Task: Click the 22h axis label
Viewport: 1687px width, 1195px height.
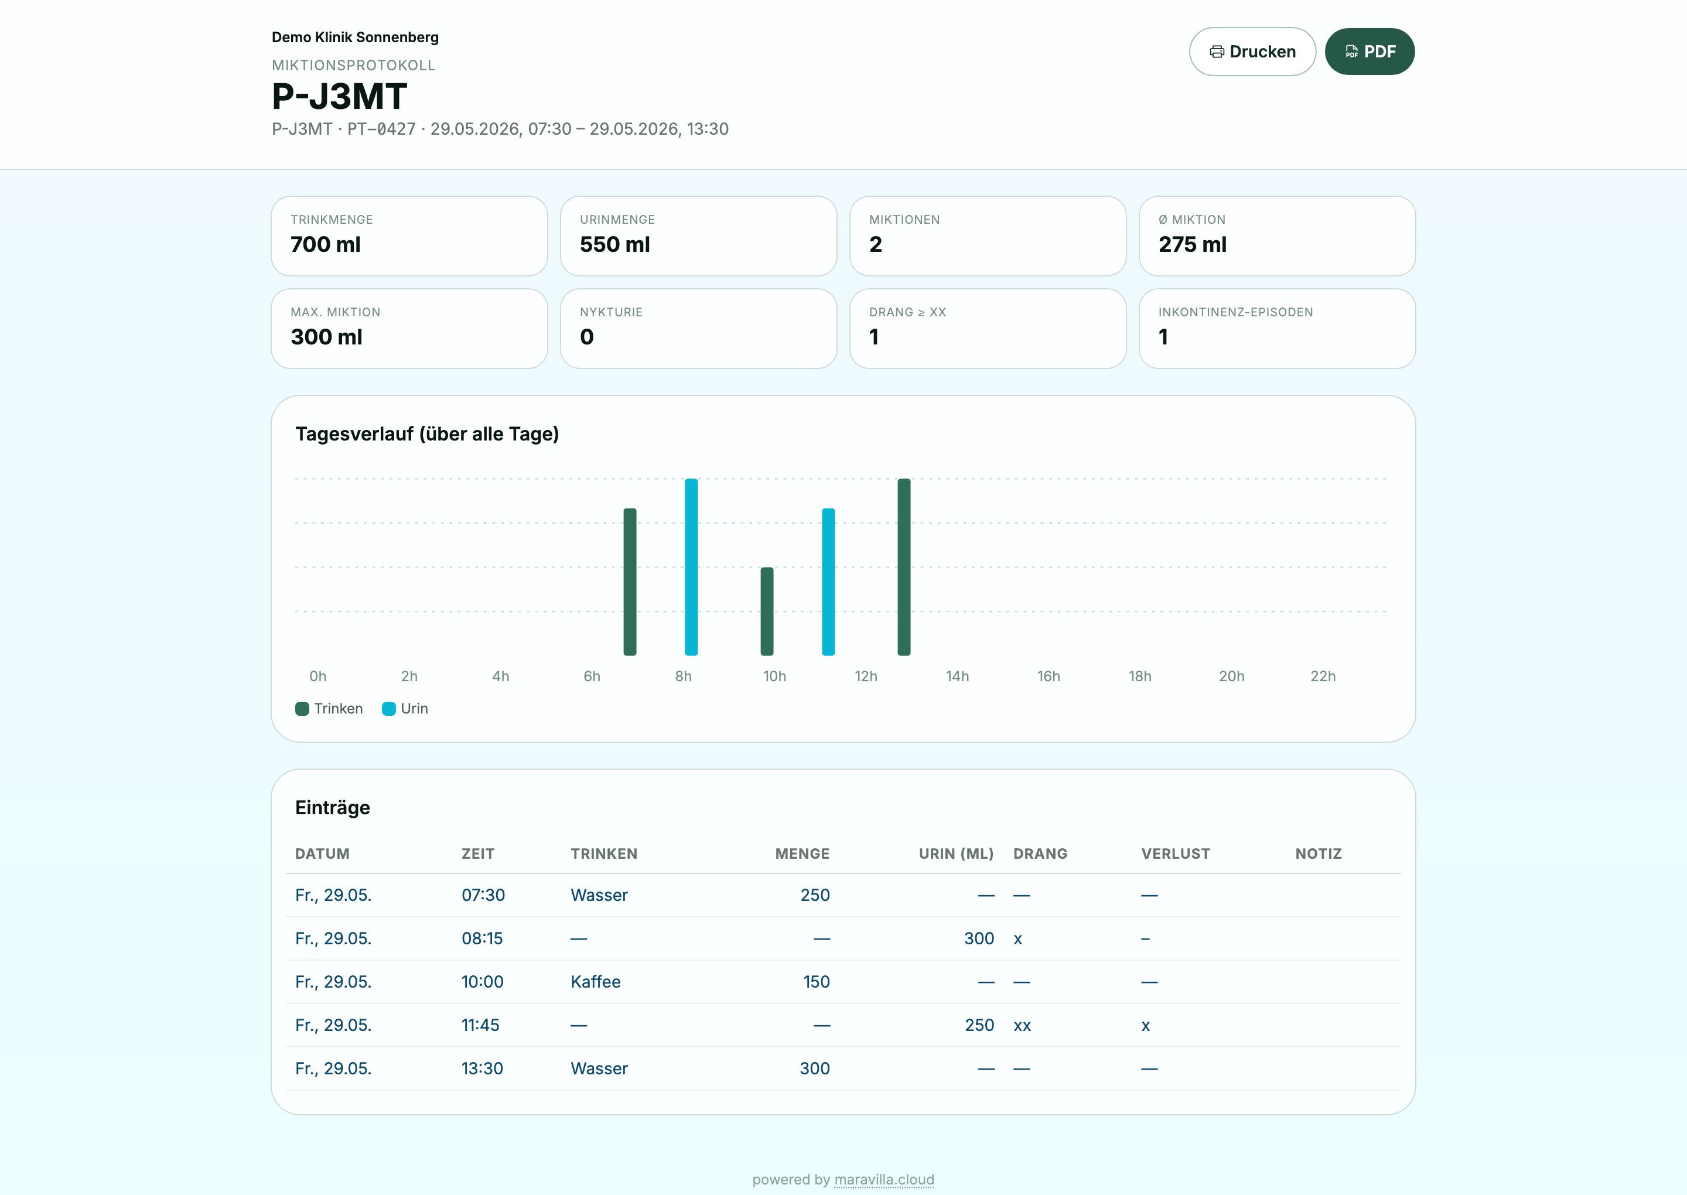Action: click(1322, 675)
